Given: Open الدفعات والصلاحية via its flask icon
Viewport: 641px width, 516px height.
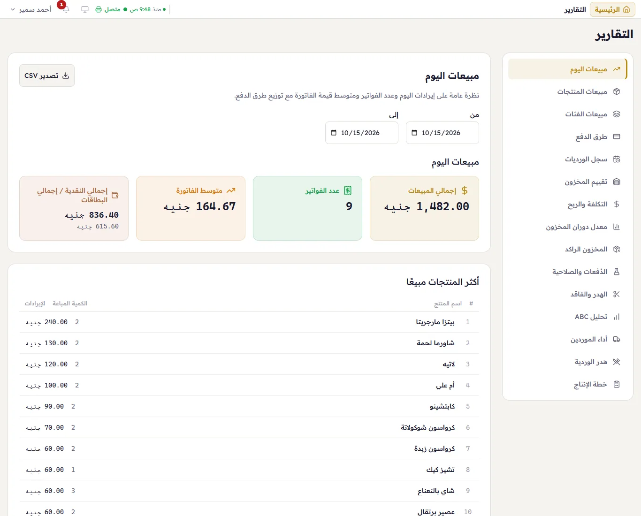Looking at the screenshot, I should 617,272.
